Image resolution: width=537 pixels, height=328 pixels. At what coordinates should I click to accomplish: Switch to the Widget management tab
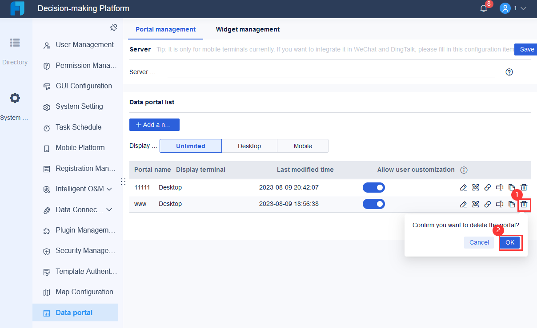pos(248,29)
